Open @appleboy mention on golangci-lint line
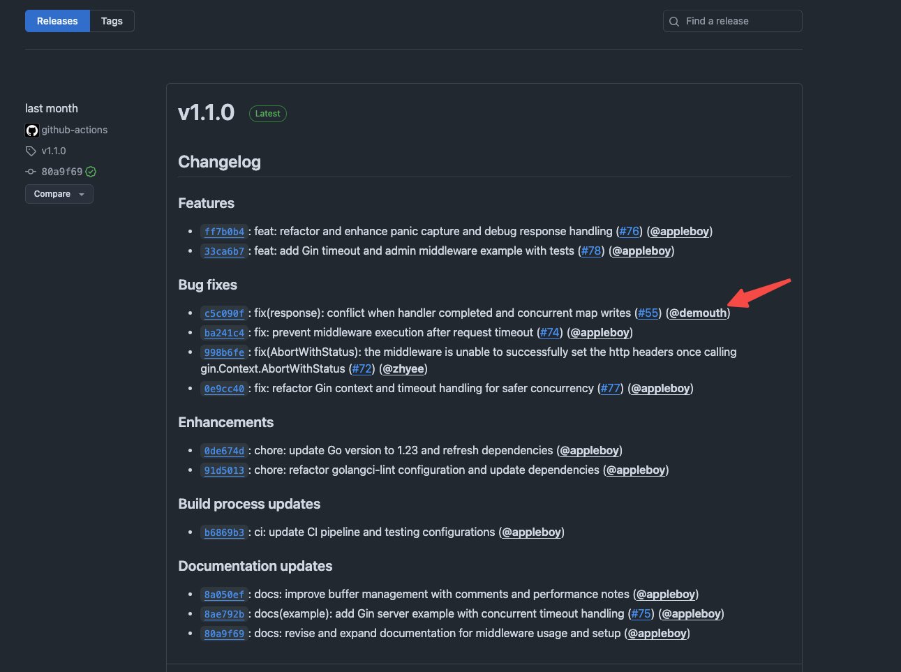Screen dimensions: 901x672 (636, 470)
